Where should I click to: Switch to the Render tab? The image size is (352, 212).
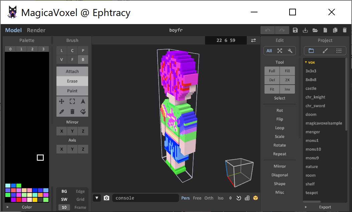[36, 30]
